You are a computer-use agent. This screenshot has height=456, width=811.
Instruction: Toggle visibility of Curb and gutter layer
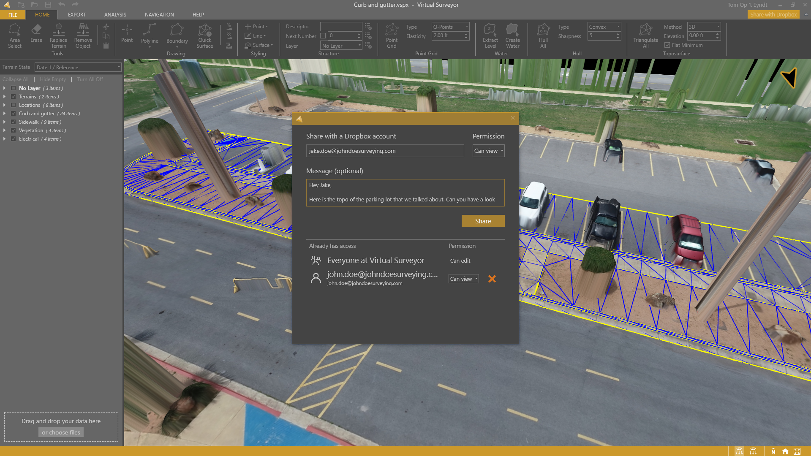(x=14, y=114)
